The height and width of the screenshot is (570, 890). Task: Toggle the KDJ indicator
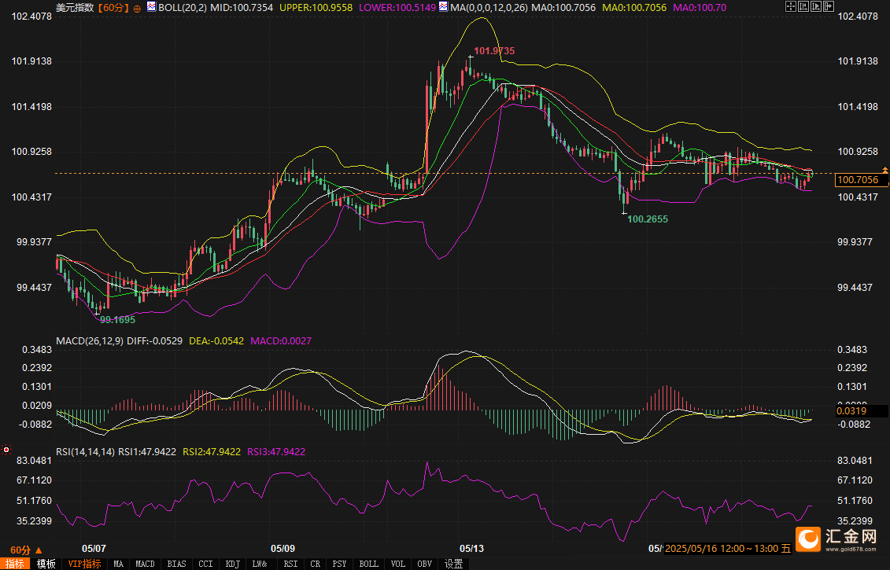tap(233, 564)
